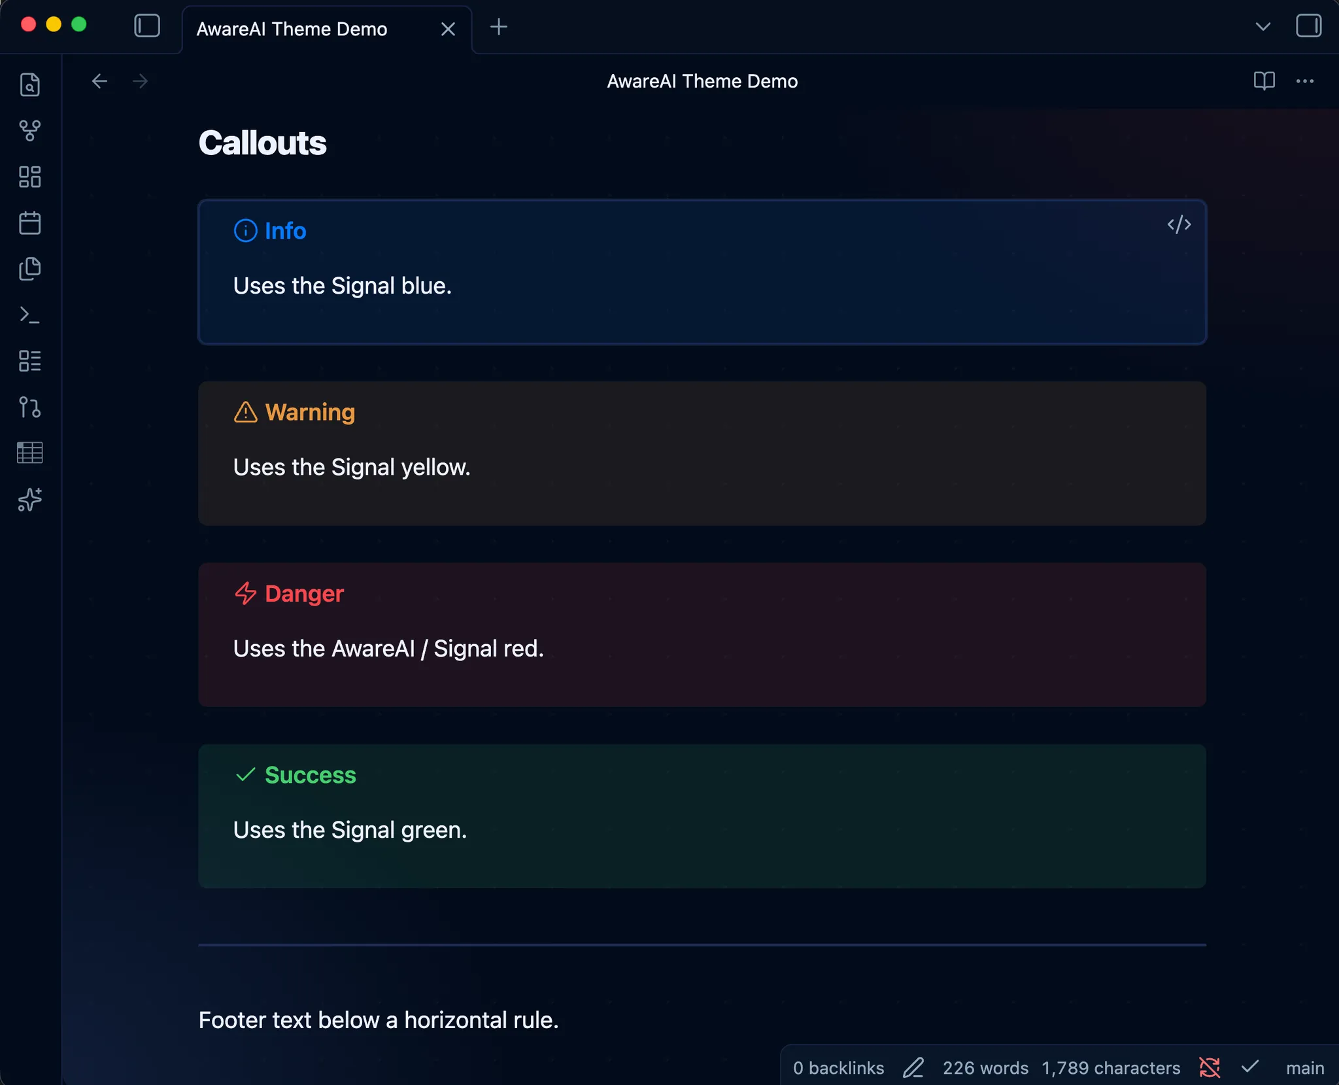Viewport: 1339px width, 1085px height.
Task: Click the Warning triangle icon
Action: [x=246, y=413]
